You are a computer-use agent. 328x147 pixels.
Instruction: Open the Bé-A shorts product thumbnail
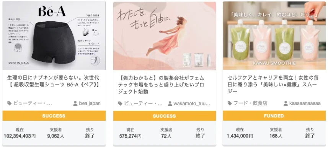54,35
